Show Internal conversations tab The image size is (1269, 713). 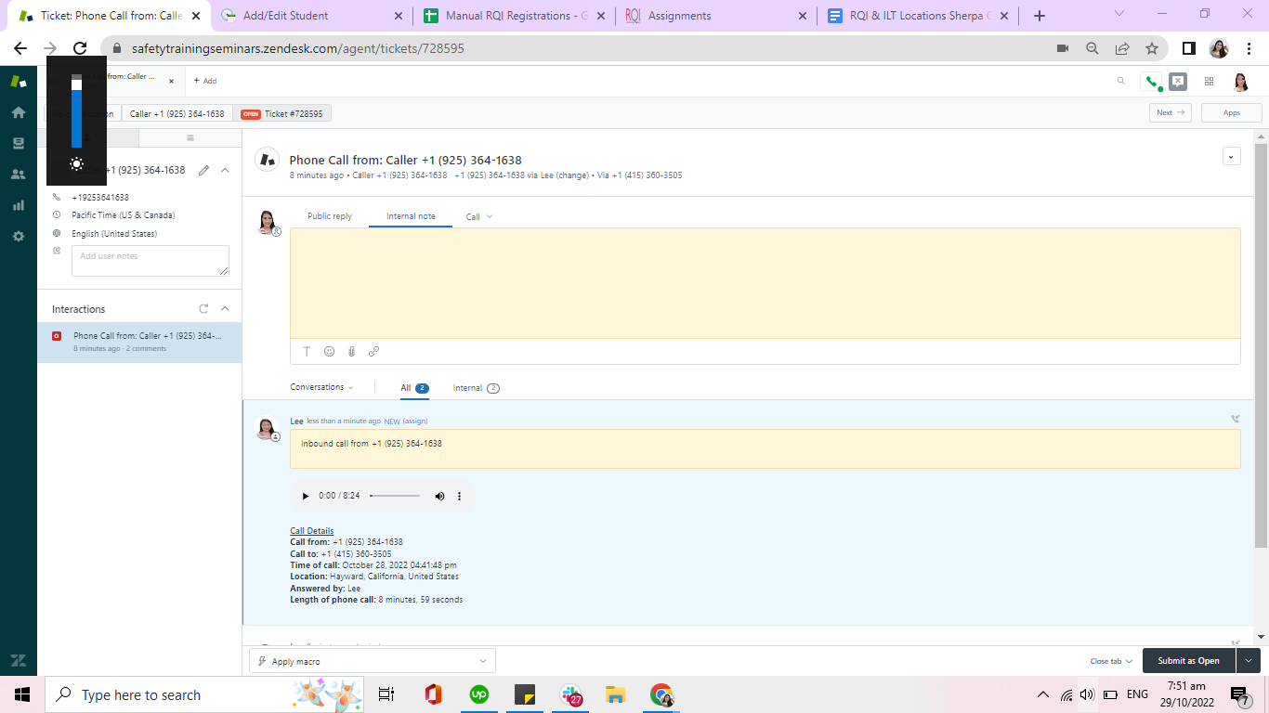(x=476, y=388)
